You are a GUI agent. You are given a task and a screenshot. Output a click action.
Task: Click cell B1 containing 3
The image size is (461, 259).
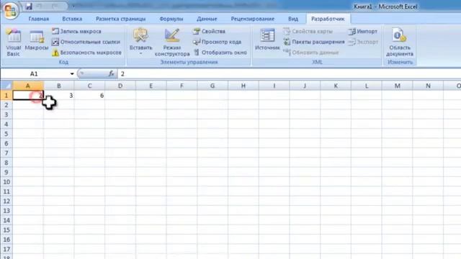(59, 96)
